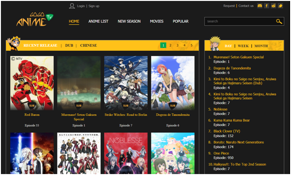Switch to the DUB tab

69,45
